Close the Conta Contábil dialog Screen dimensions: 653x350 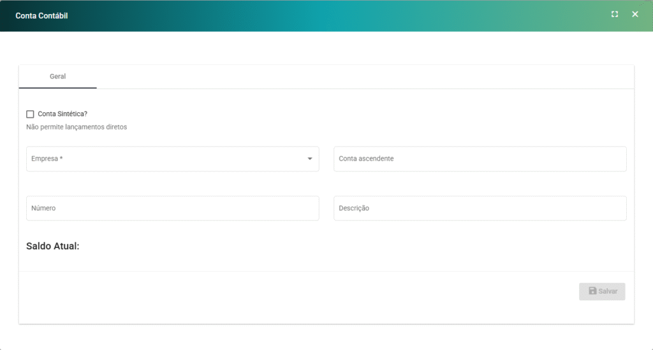[x=635, y=15]
